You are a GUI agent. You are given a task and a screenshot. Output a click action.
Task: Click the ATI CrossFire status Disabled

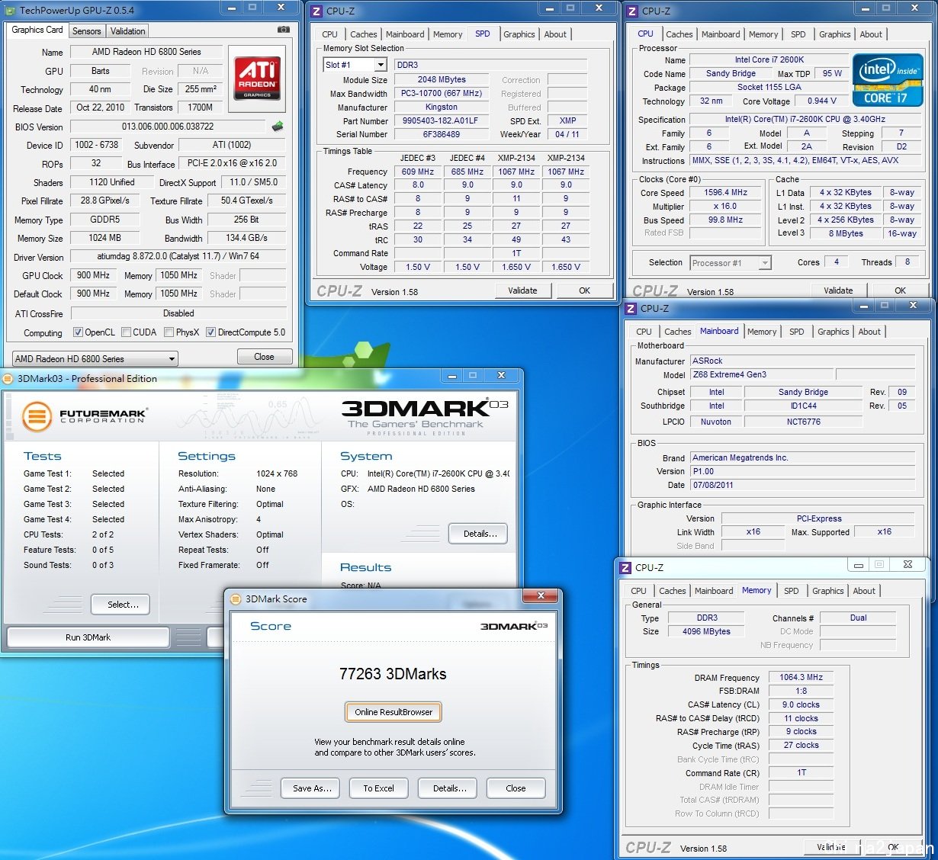point(178,313)
